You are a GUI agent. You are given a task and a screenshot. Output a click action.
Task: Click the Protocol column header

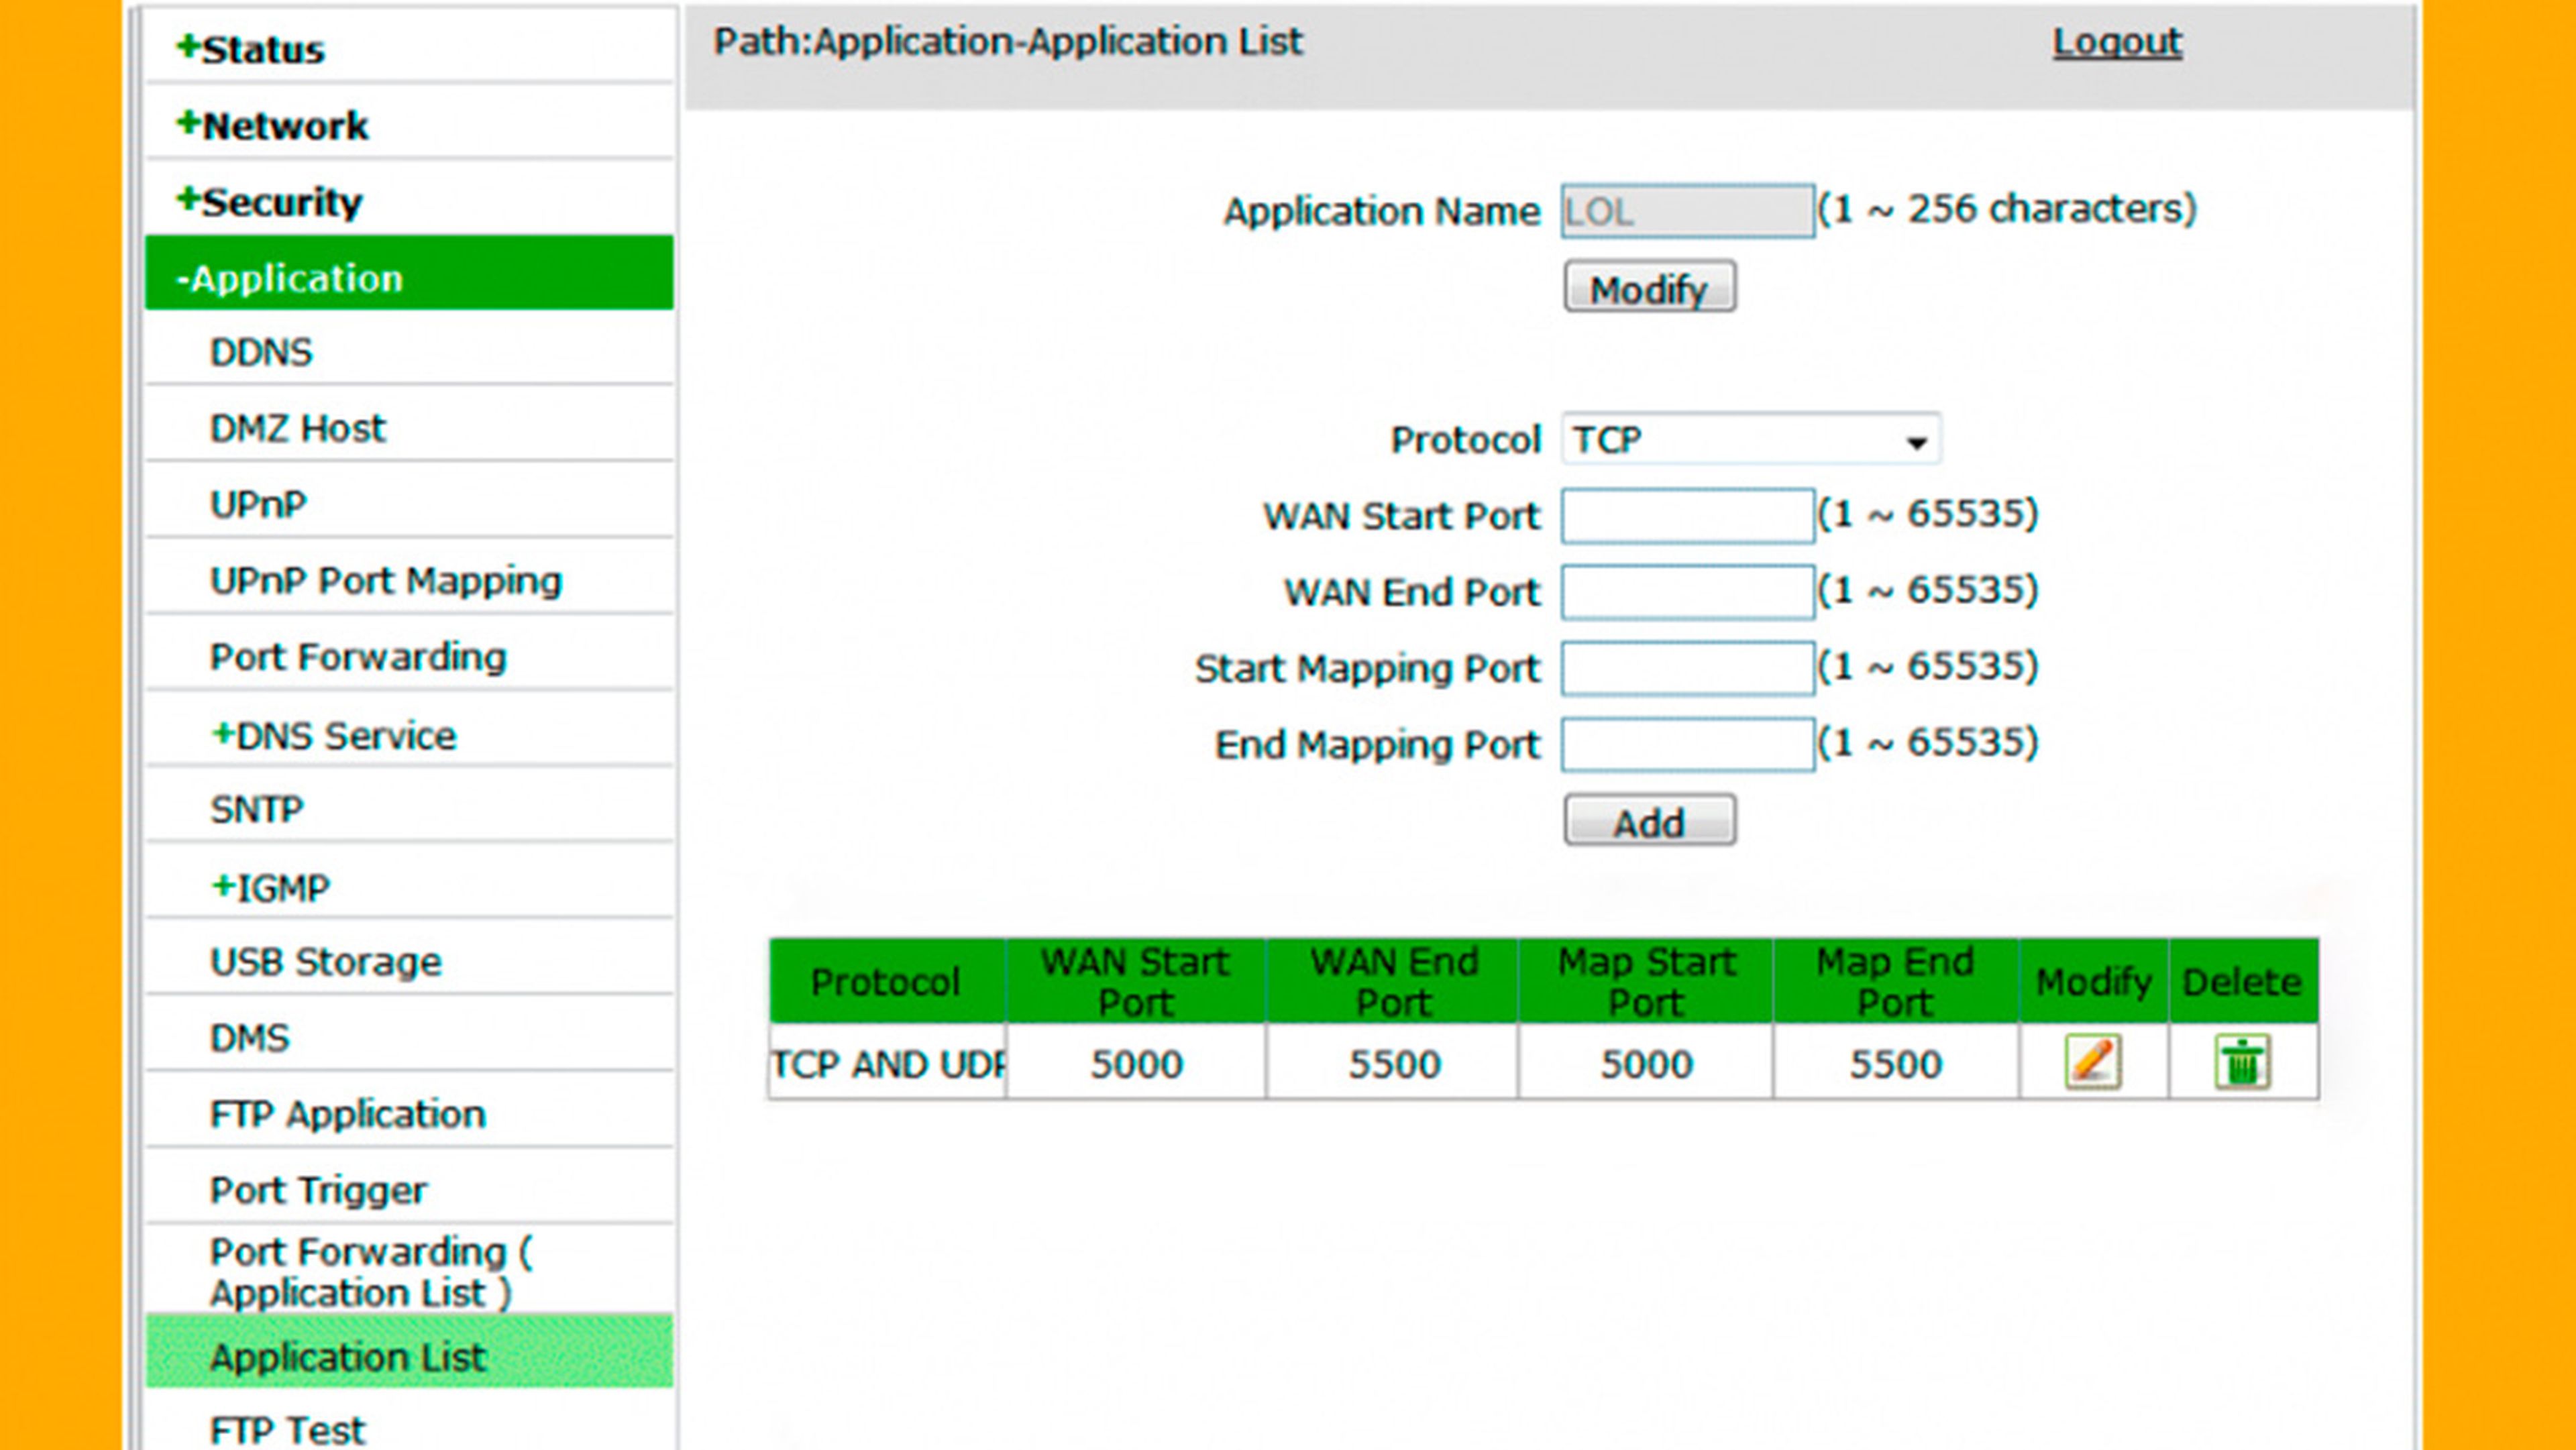(888, 981)
